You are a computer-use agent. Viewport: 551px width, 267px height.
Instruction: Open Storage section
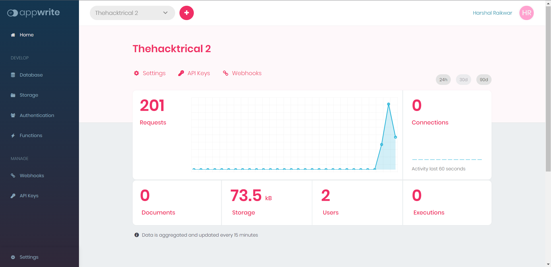29,95
